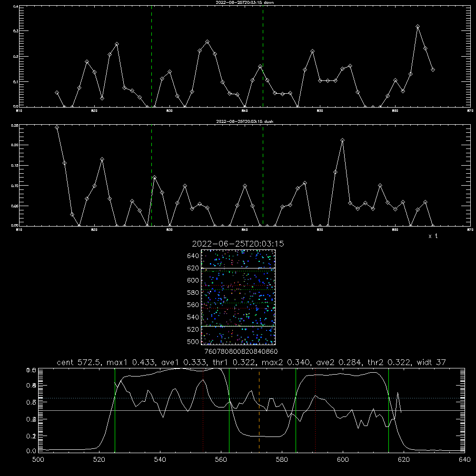Screen dimensions: 476x476
Task: Click right green dashed line in dawn plot
Action: tap(263, 56)
